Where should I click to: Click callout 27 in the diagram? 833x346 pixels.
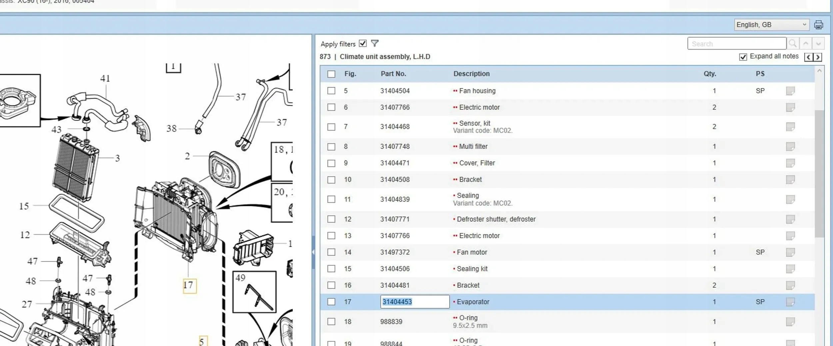click(x=27, y=304)
